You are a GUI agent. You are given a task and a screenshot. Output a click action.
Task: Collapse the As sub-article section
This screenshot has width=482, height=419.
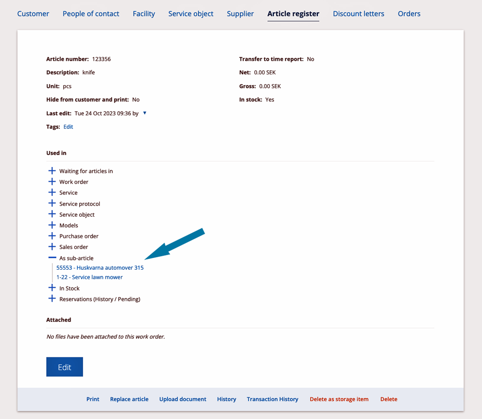pyautogui.click(x=52, y=258)
